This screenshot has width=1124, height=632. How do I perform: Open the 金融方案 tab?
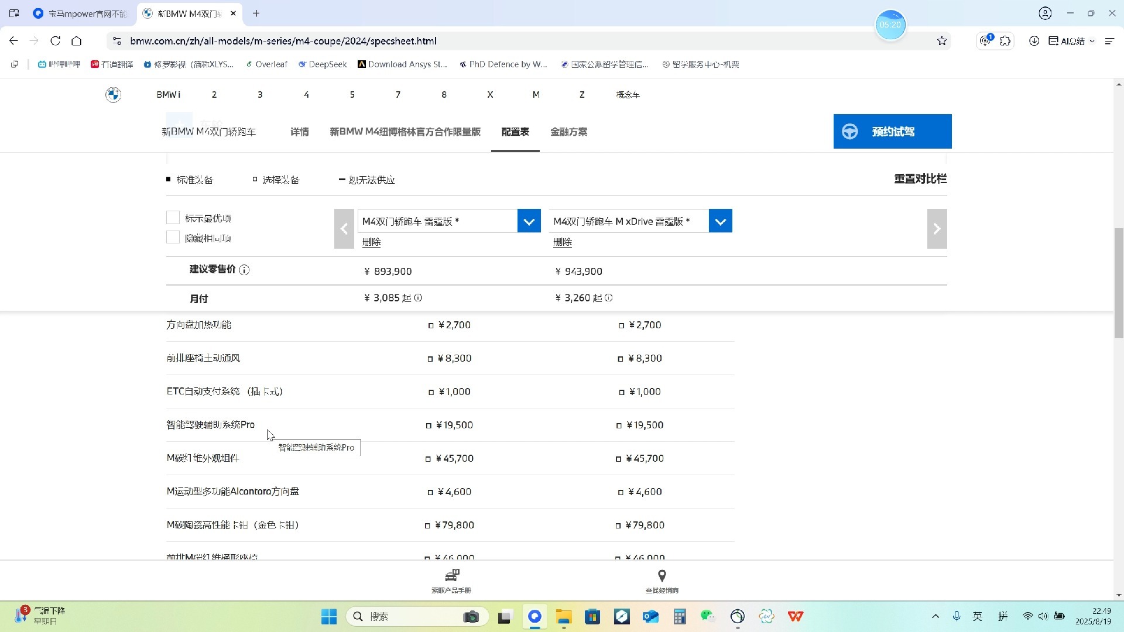[x=569, y=132]
